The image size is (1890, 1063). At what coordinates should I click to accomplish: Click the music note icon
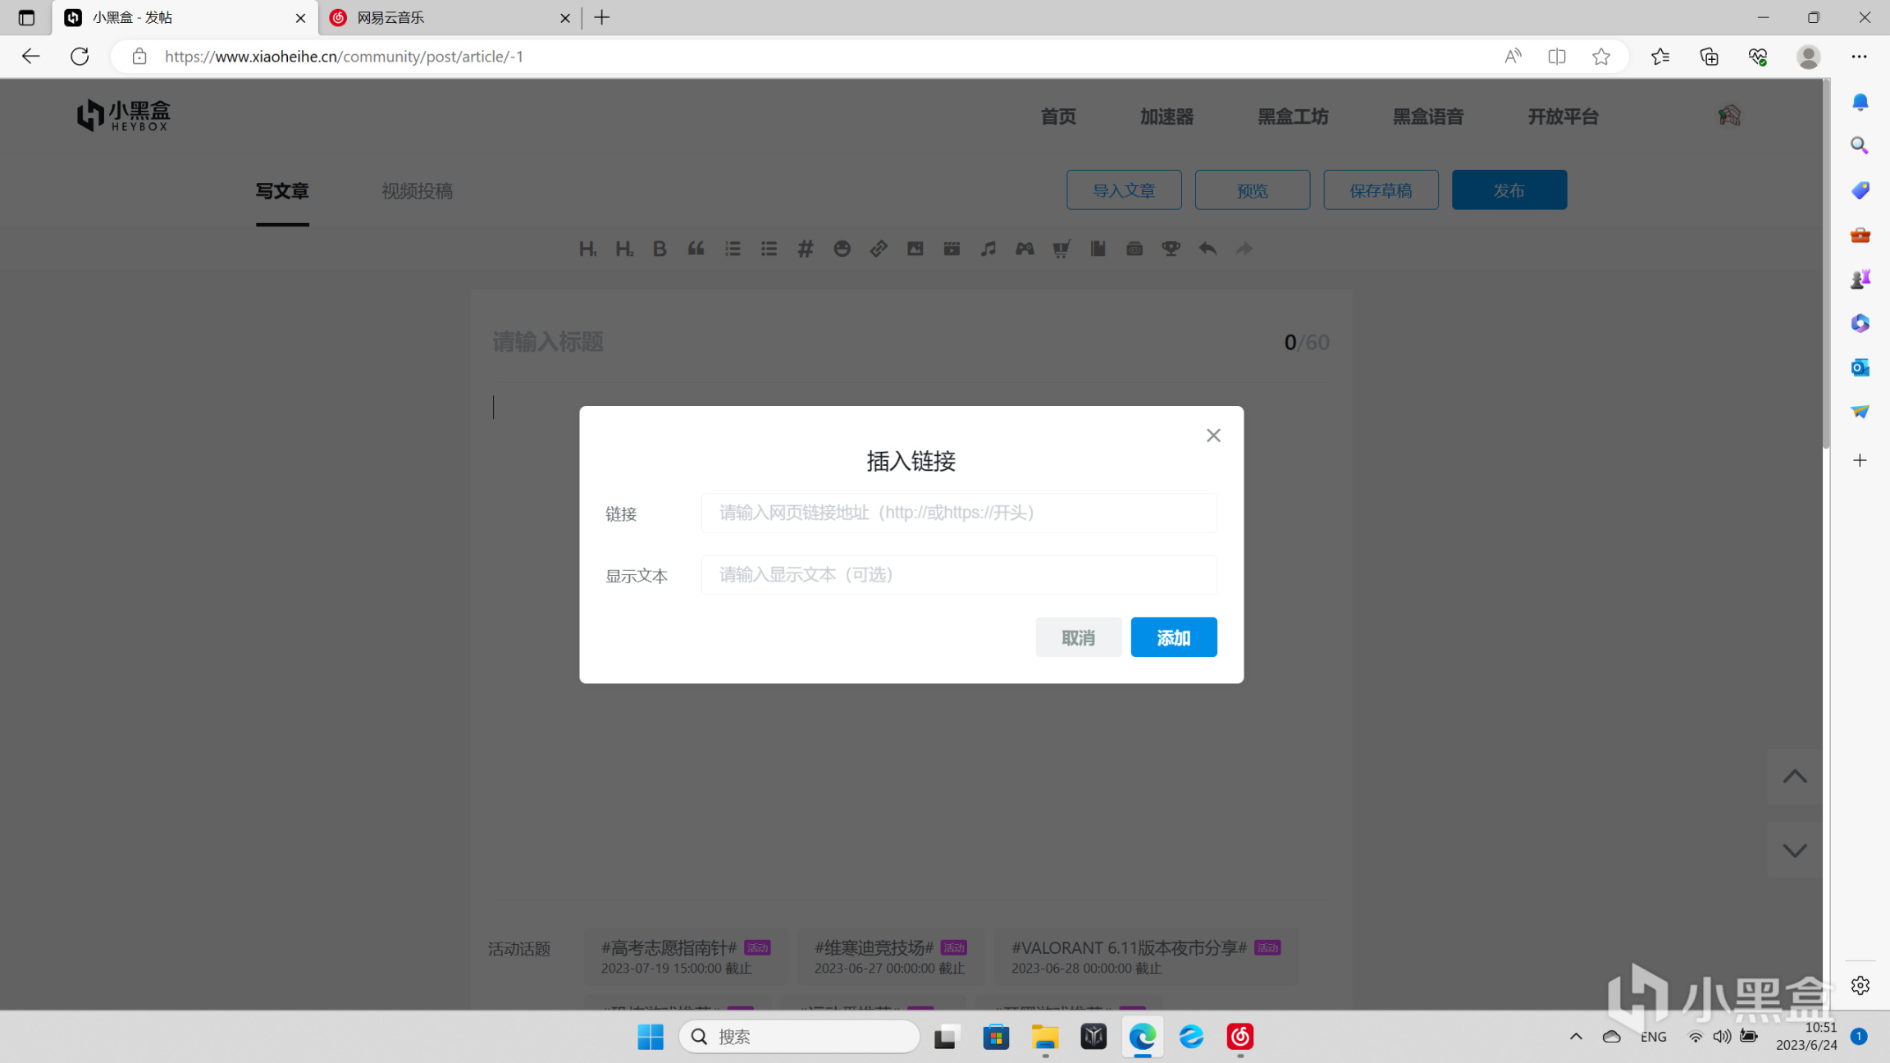(x=988, y=249)
